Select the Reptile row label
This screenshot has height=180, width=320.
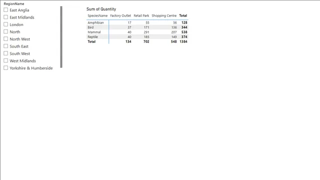click(92, 36)
